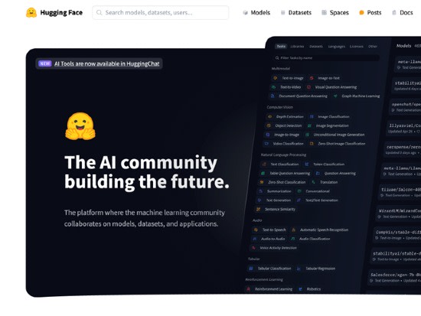Click the Tasks tab in preview panel
The width and height of the screenshot is (421, 316).
click(x=281, y=46)
